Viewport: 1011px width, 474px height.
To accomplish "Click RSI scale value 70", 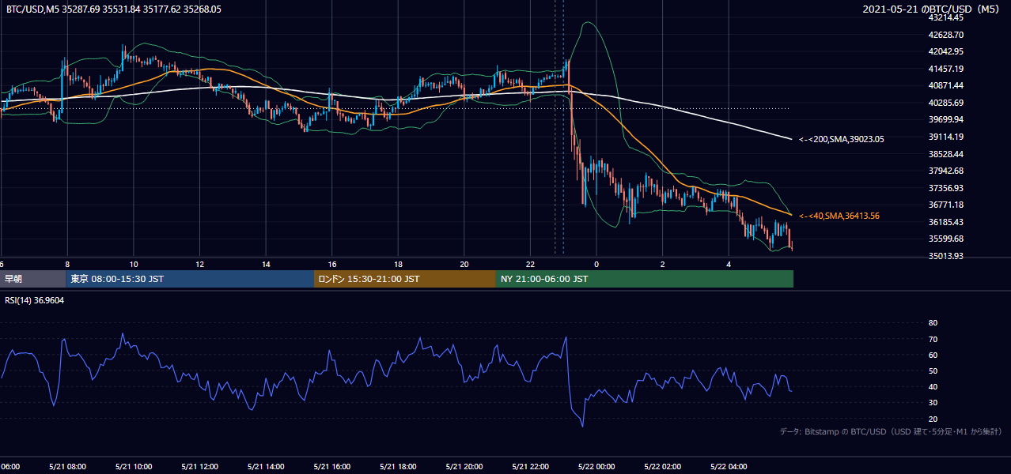I will (x=933, y=339).
